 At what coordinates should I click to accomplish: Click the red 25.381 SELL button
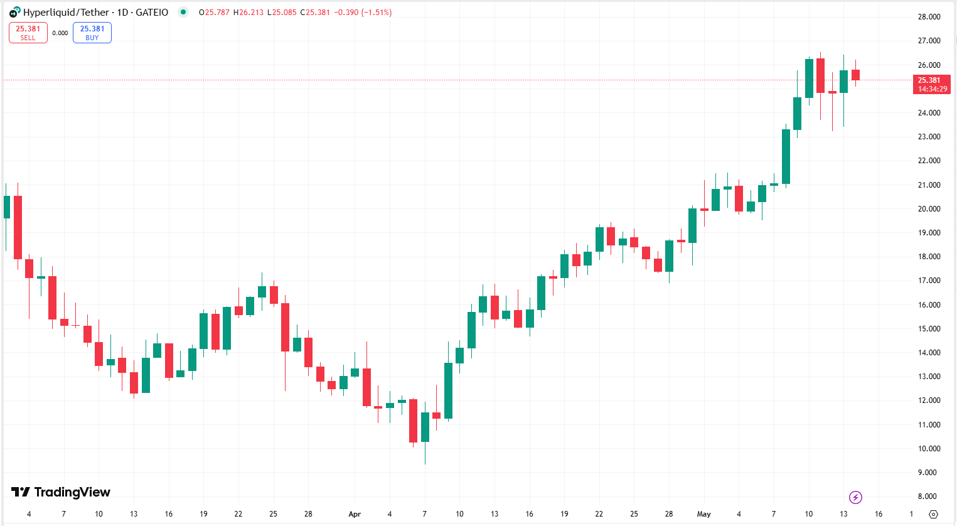[x=28, y=33]
